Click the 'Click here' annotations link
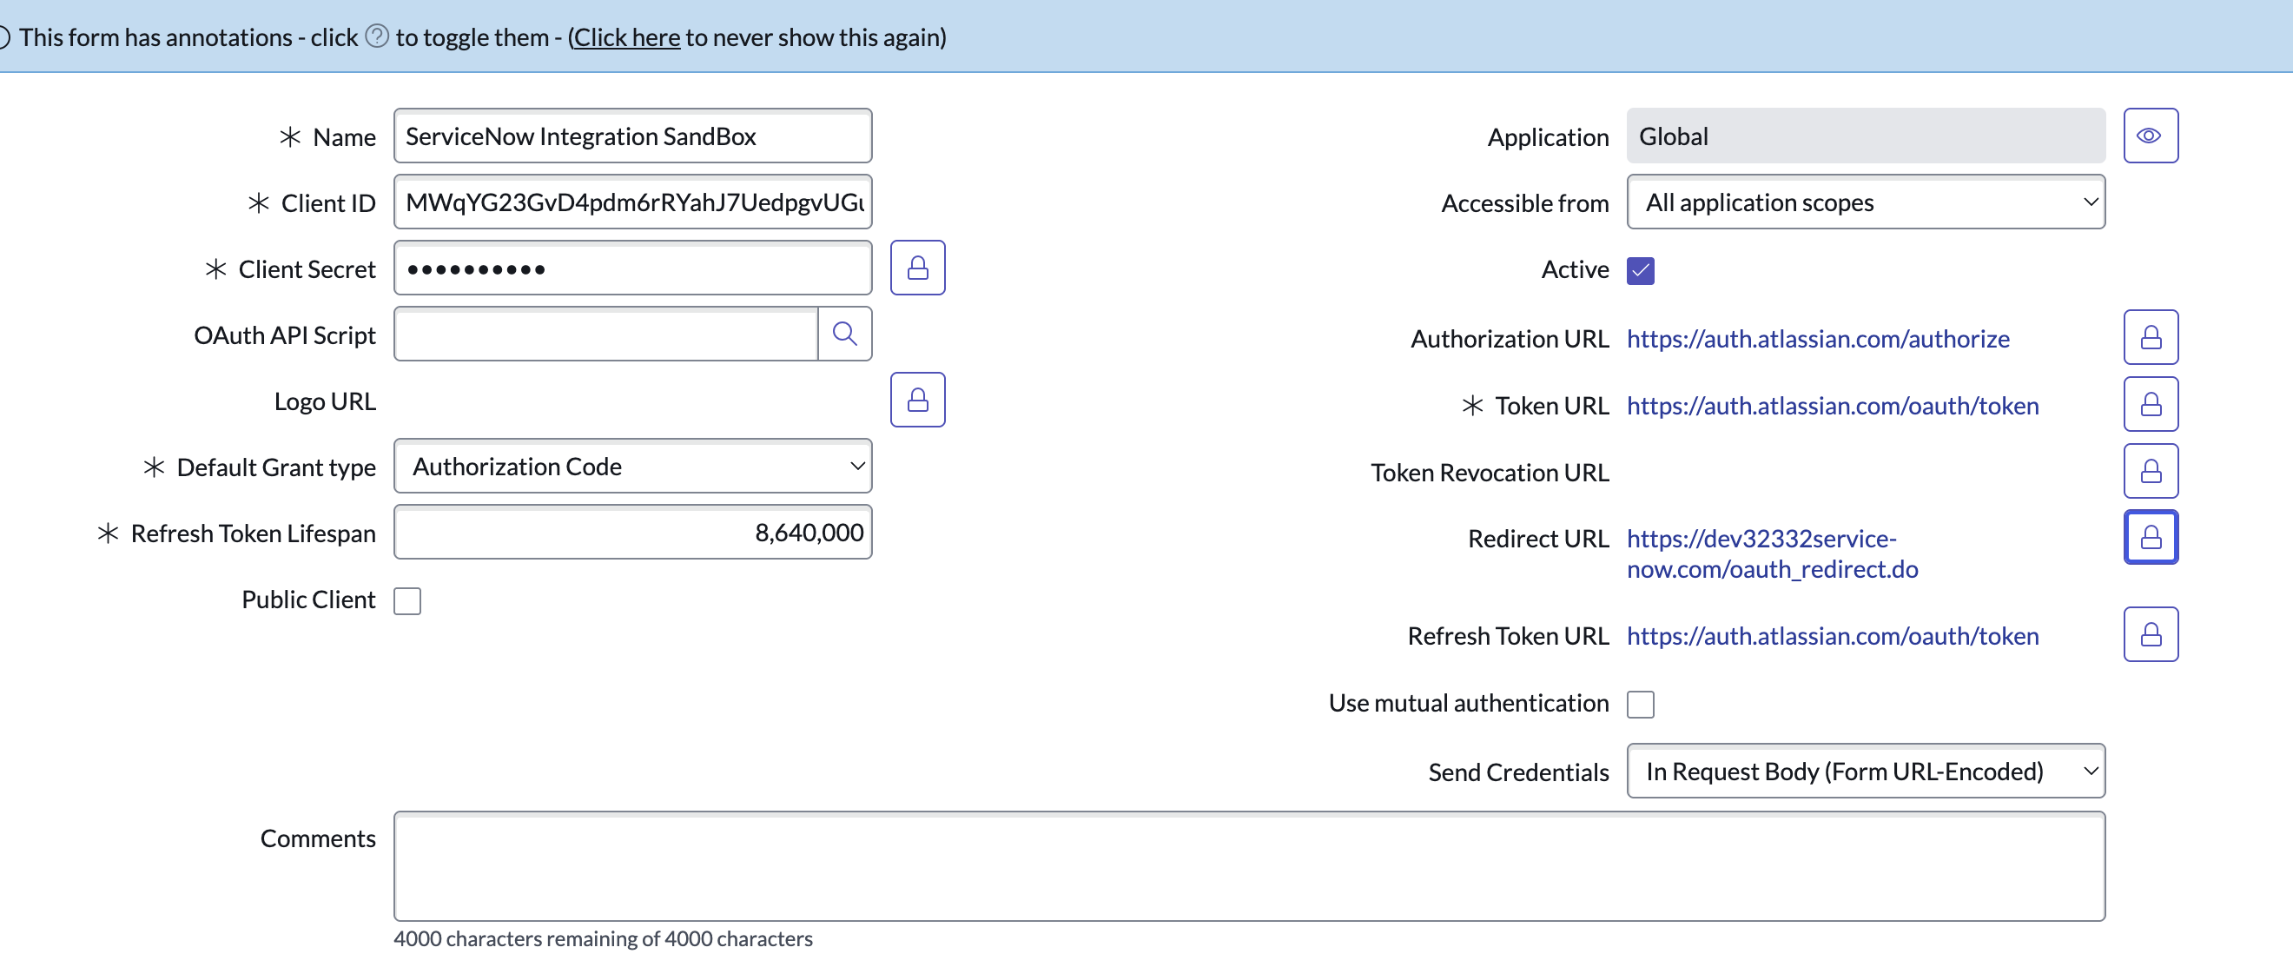Image resolution: width=2293 pixels, height=954 pixels. [625, 37]
